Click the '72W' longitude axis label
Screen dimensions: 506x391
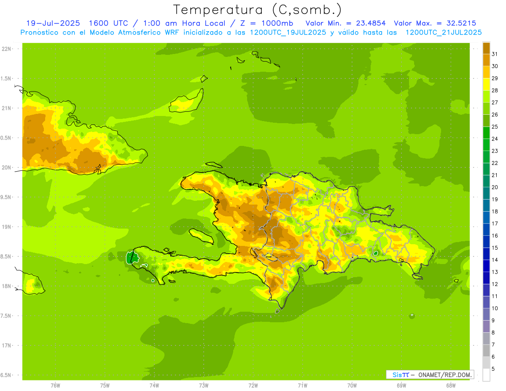click(253, 386)
